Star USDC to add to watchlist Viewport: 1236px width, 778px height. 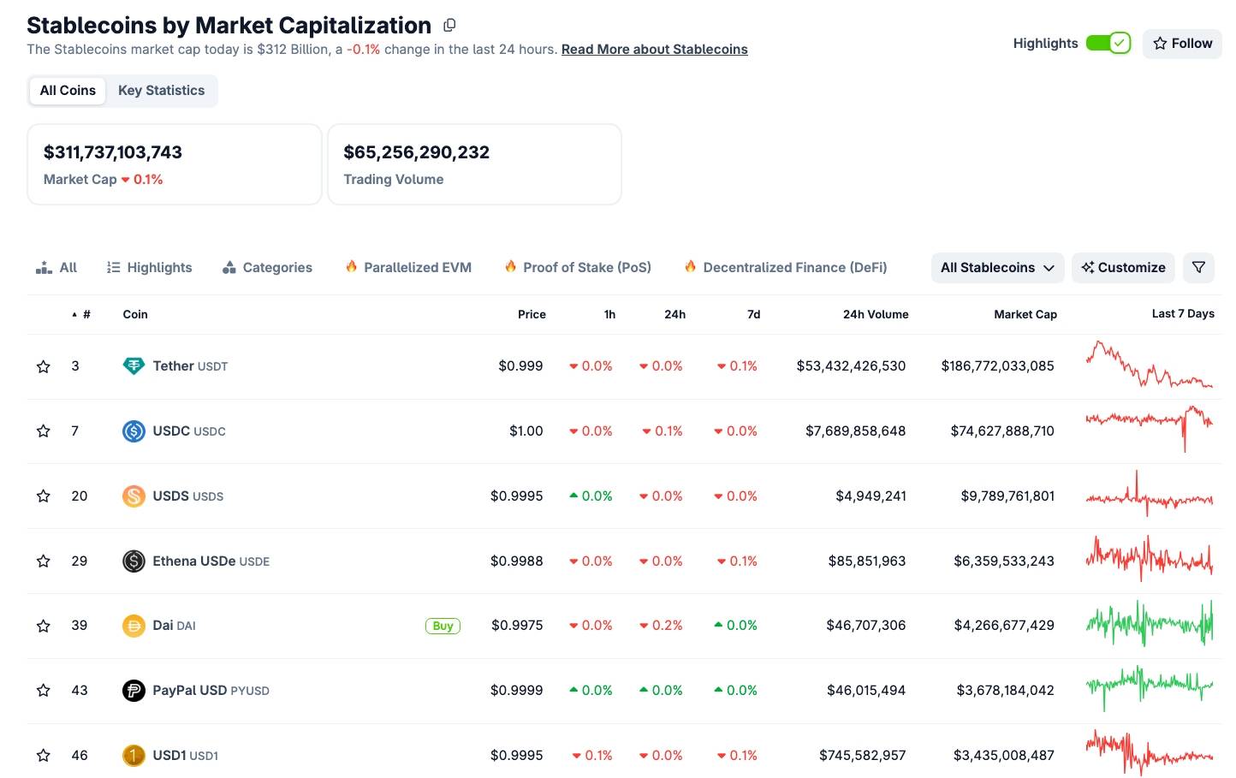tap(44, 431)
